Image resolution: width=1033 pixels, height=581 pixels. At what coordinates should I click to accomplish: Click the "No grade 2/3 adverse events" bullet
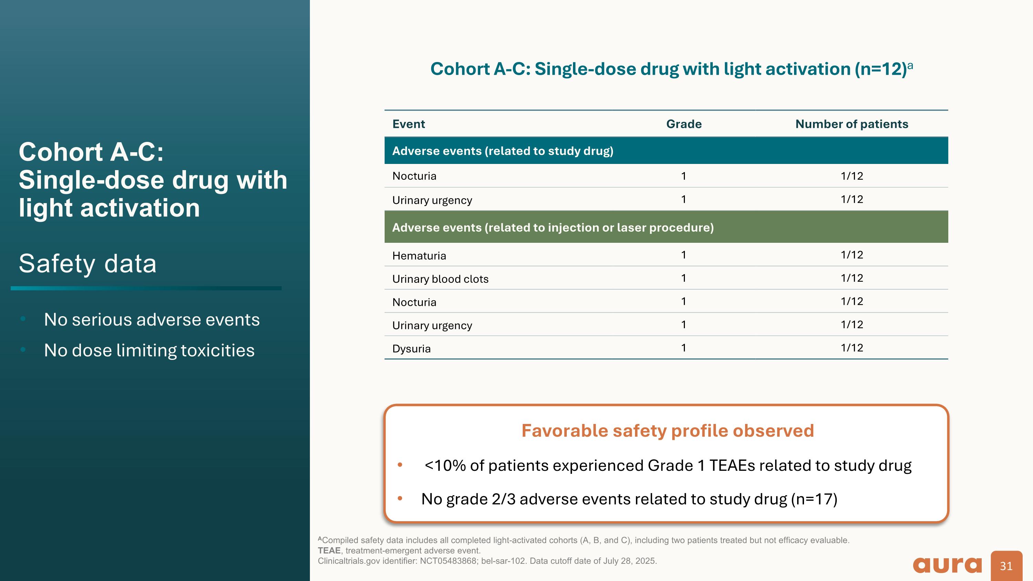point(629,499)
